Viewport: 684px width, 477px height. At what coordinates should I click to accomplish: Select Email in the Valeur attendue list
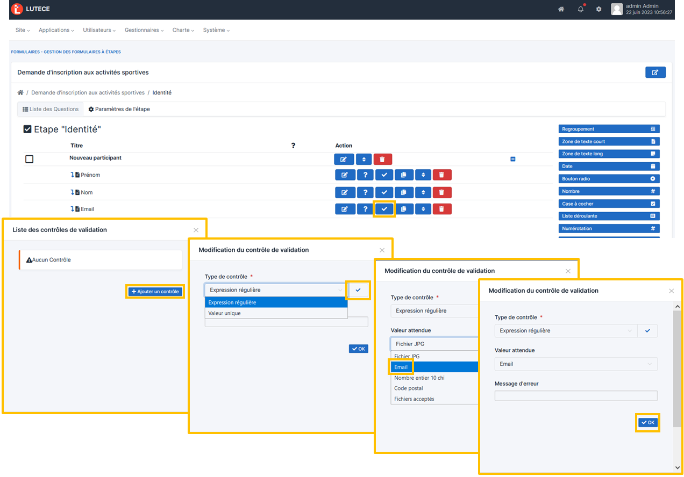click(x=400, y=366)
